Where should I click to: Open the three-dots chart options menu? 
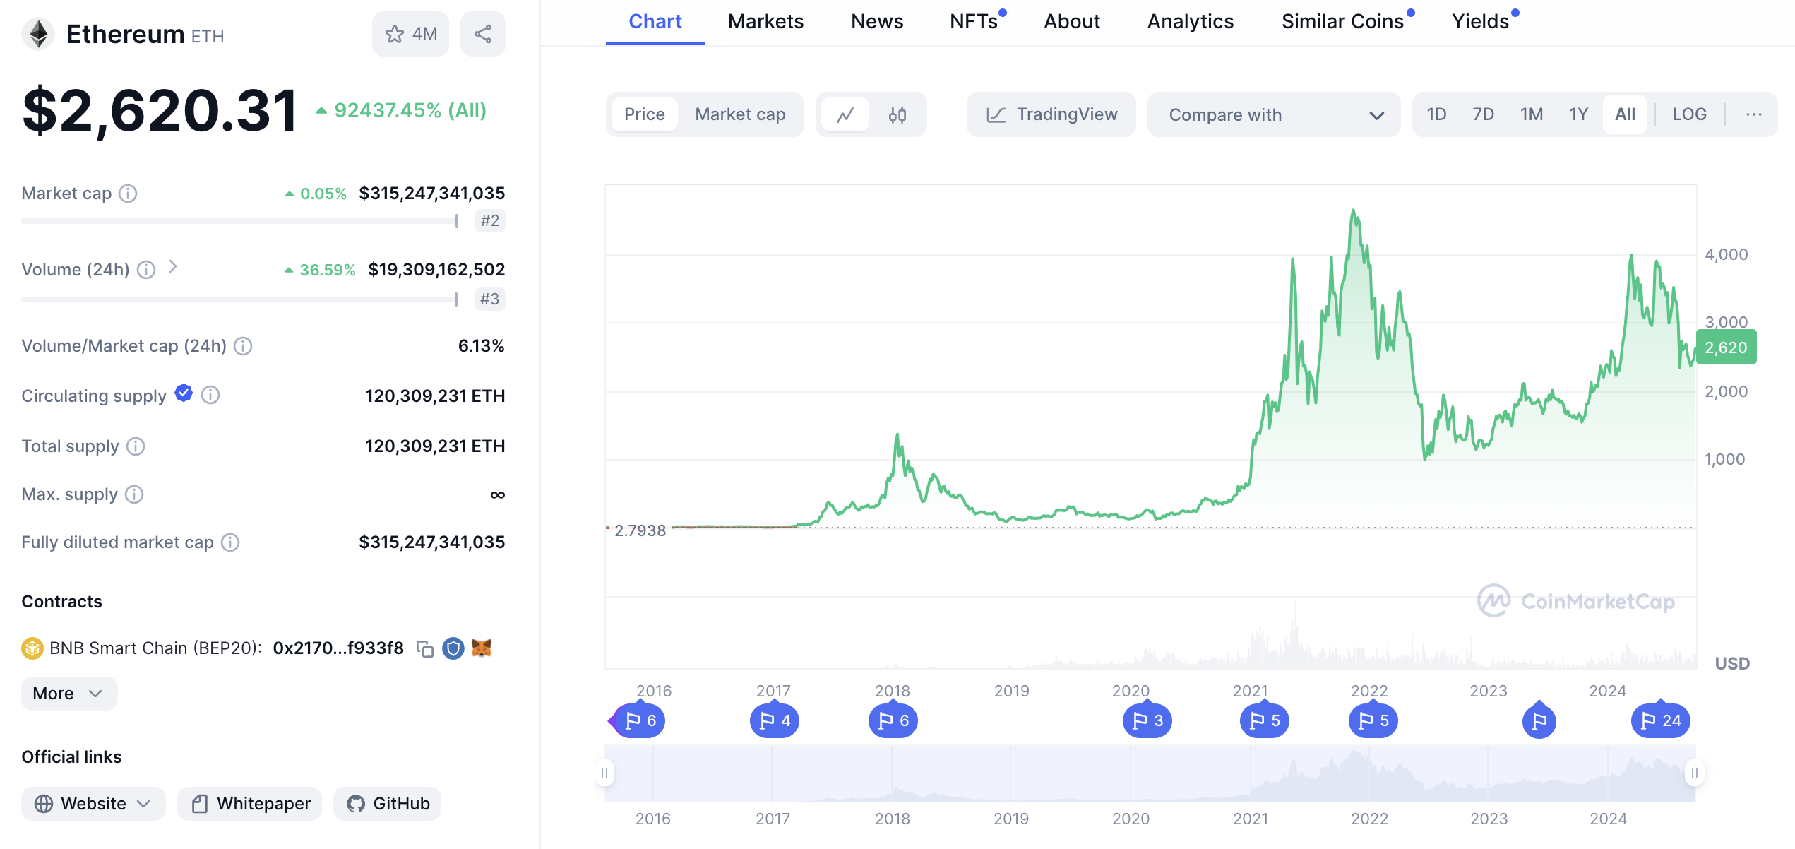[1753, 114]
